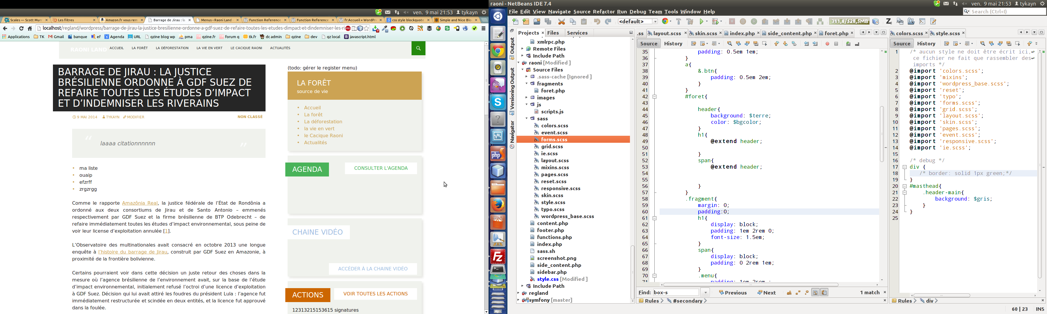
Task: Collapse the #foret code fold in editor
Action: tap(655, 97)
